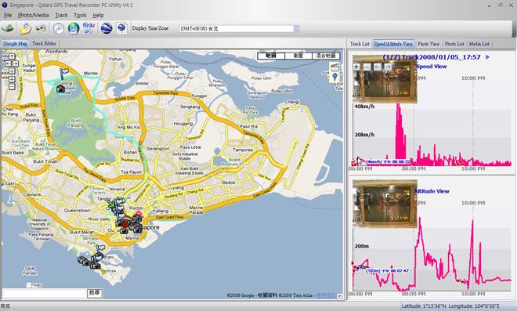Click the photo import icon in the toolbar
This screenshot has width=517, height=311.
pos(41,28)
